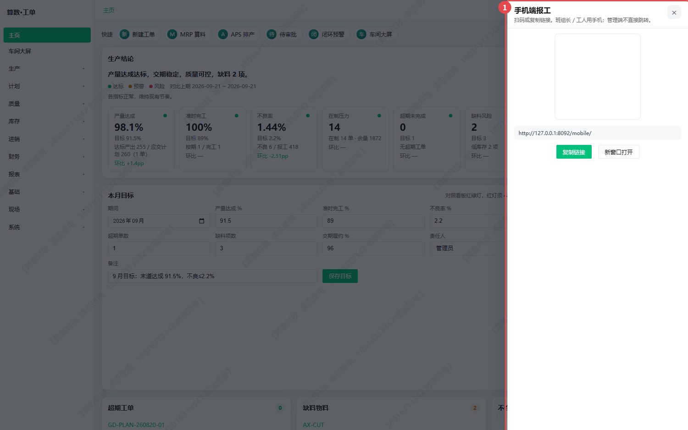Click the 缺料项数 input field
This screenshot has width=688, height=430.
[266, 248]
